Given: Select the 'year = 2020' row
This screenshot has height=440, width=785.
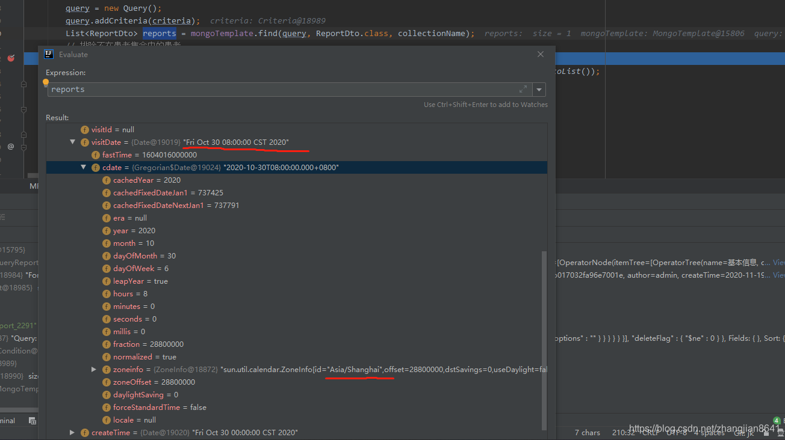Looking at the screenshot, I should point(297,230).
